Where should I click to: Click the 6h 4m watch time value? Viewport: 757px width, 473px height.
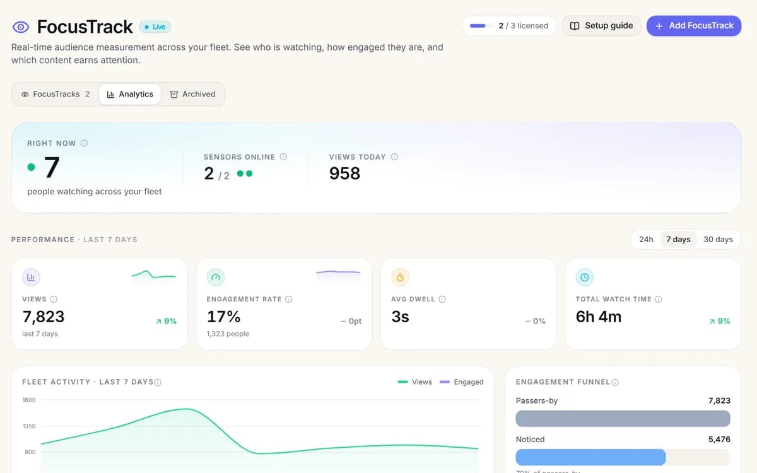point(599,317)
